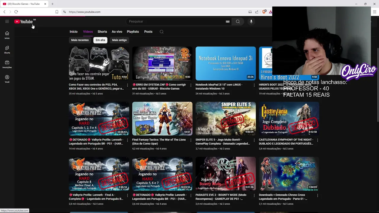This screenshot has height=213, width=379.
Task: Search within channel using magnifier icon
Action: (162, 32)
